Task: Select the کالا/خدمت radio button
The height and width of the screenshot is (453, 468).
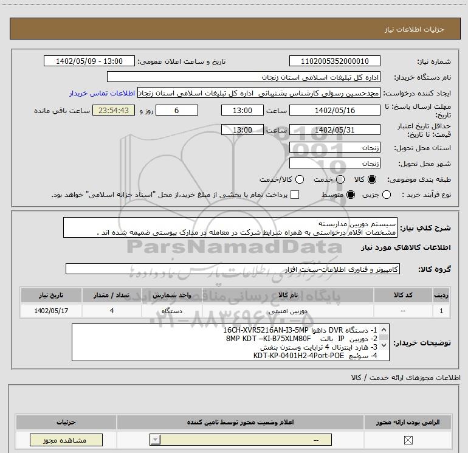Action: pyautogui.click(x=300, y=179)
